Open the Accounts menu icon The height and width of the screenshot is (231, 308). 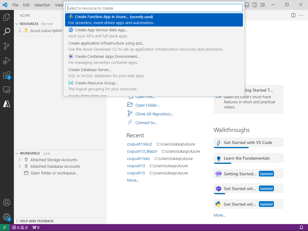pos(7,202)
